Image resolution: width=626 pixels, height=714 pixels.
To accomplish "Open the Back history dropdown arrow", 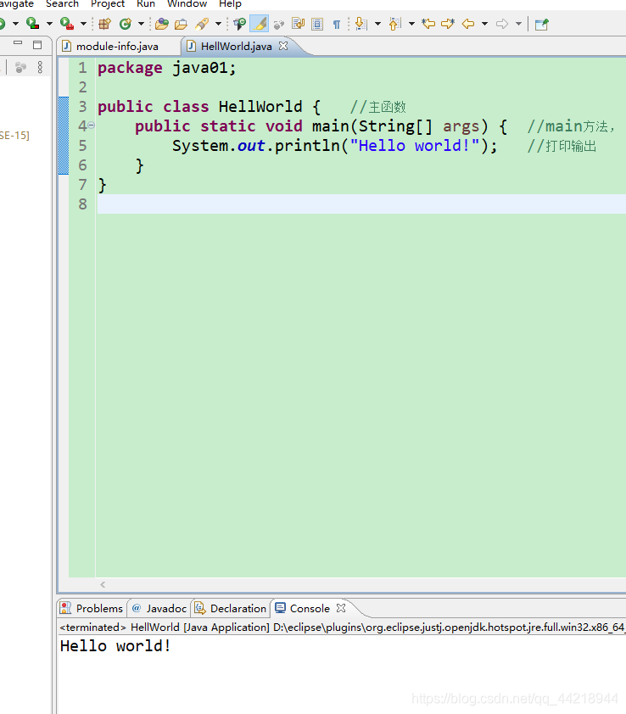I will click(x=484, y=24).
